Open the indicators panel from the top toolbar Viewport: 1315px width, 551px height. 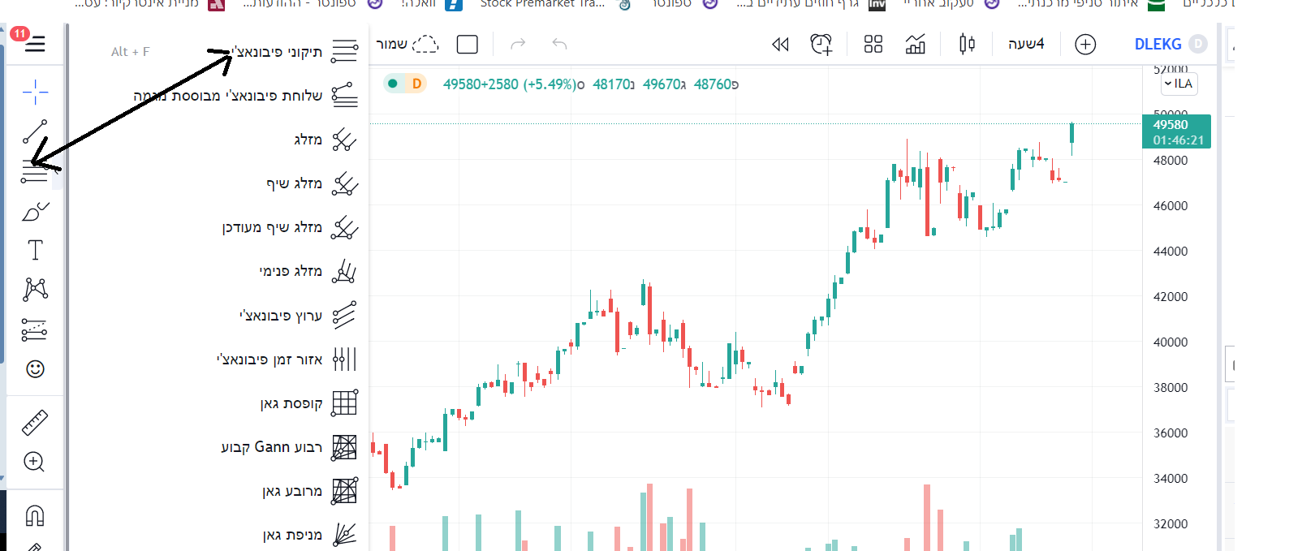(915, 45)
